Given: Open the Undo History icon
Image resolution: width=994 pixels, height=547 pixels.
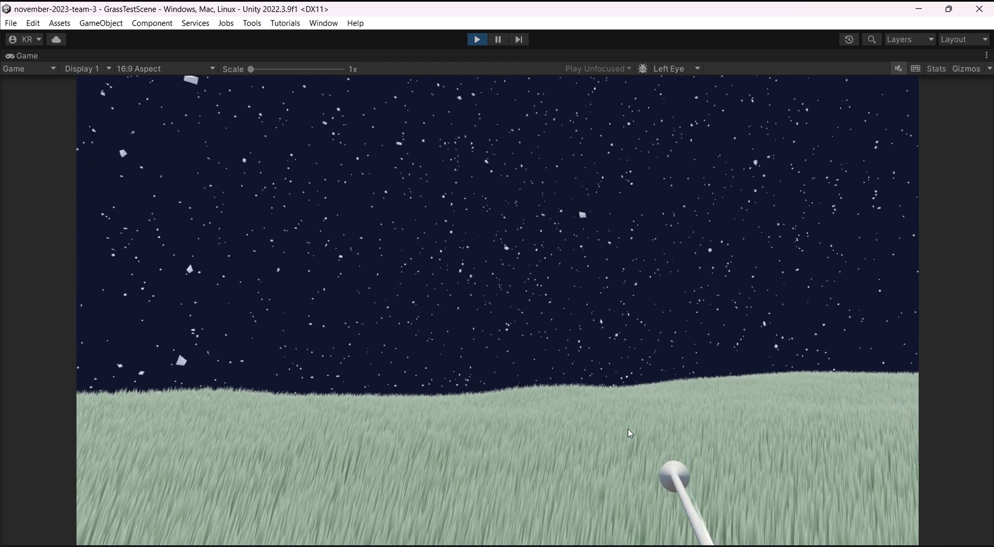Looking at the screenshot, I should tap(849, 39).
